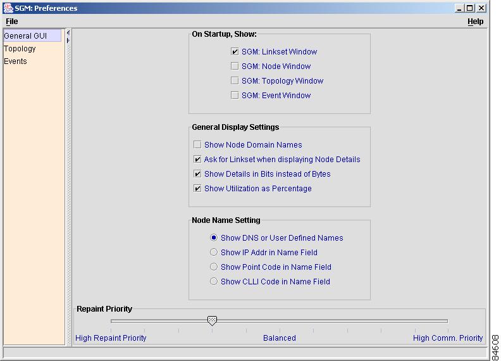This screenshot has height=361, width=501.
Task: Minimize the SGM Preferences window
Action: (x=459, y=8)
